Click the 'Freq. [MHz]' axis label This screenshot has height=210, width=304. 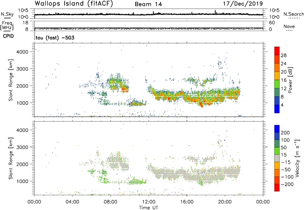tap(7, 25)
